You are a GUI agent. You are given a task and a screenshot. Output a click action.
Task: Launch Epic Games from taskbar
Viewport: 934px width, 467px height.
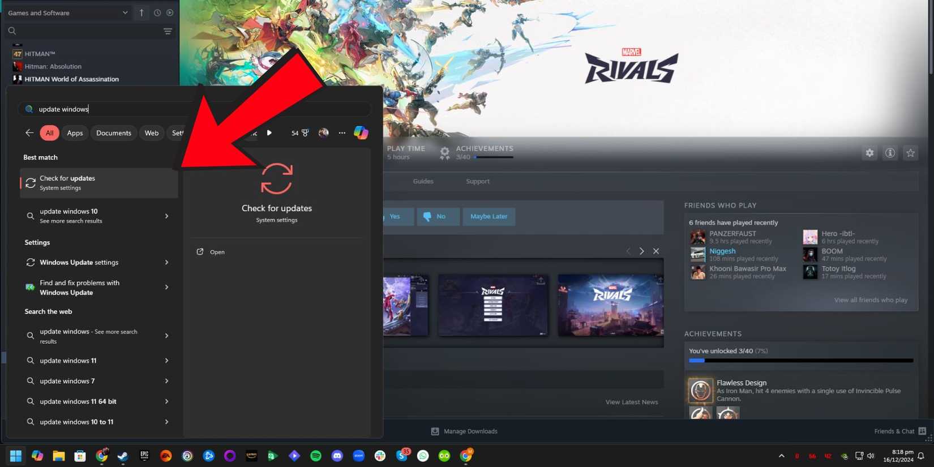point(144,456)
